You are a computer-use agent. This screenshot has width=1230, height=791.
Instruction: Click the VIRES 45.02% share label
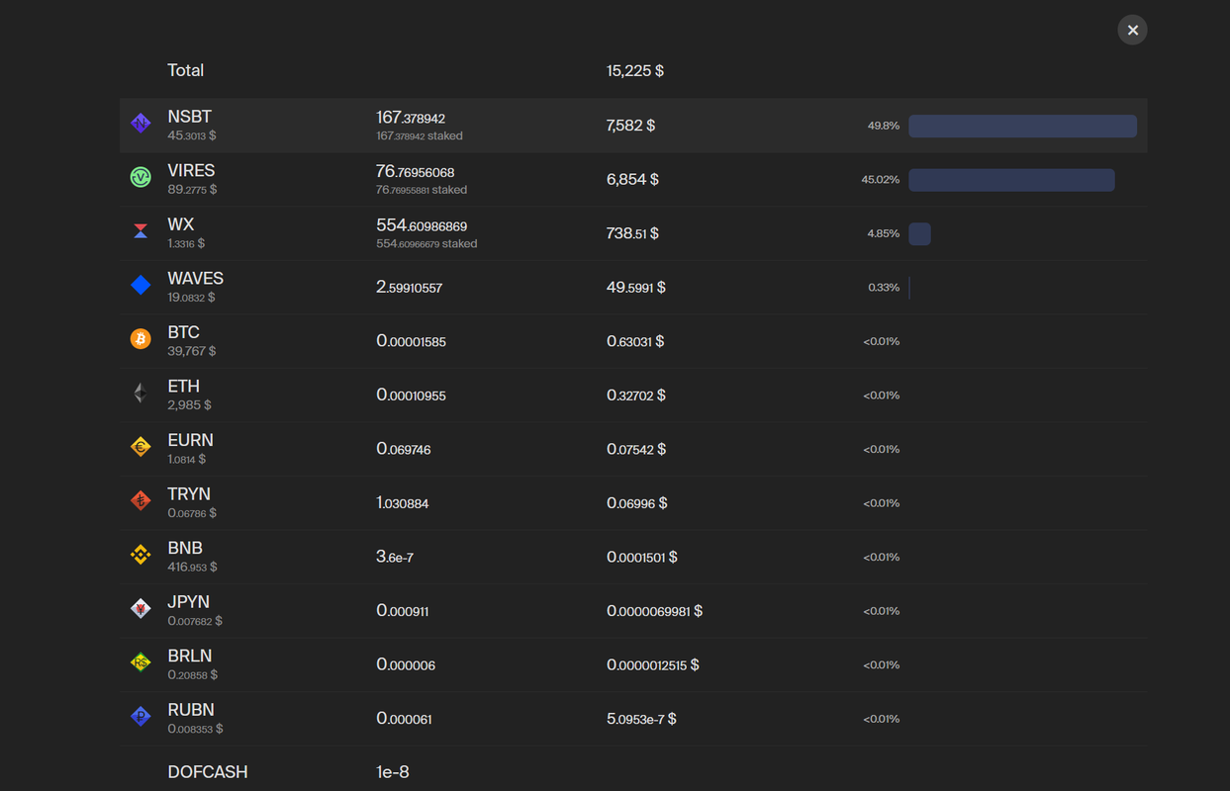point(881,180)
